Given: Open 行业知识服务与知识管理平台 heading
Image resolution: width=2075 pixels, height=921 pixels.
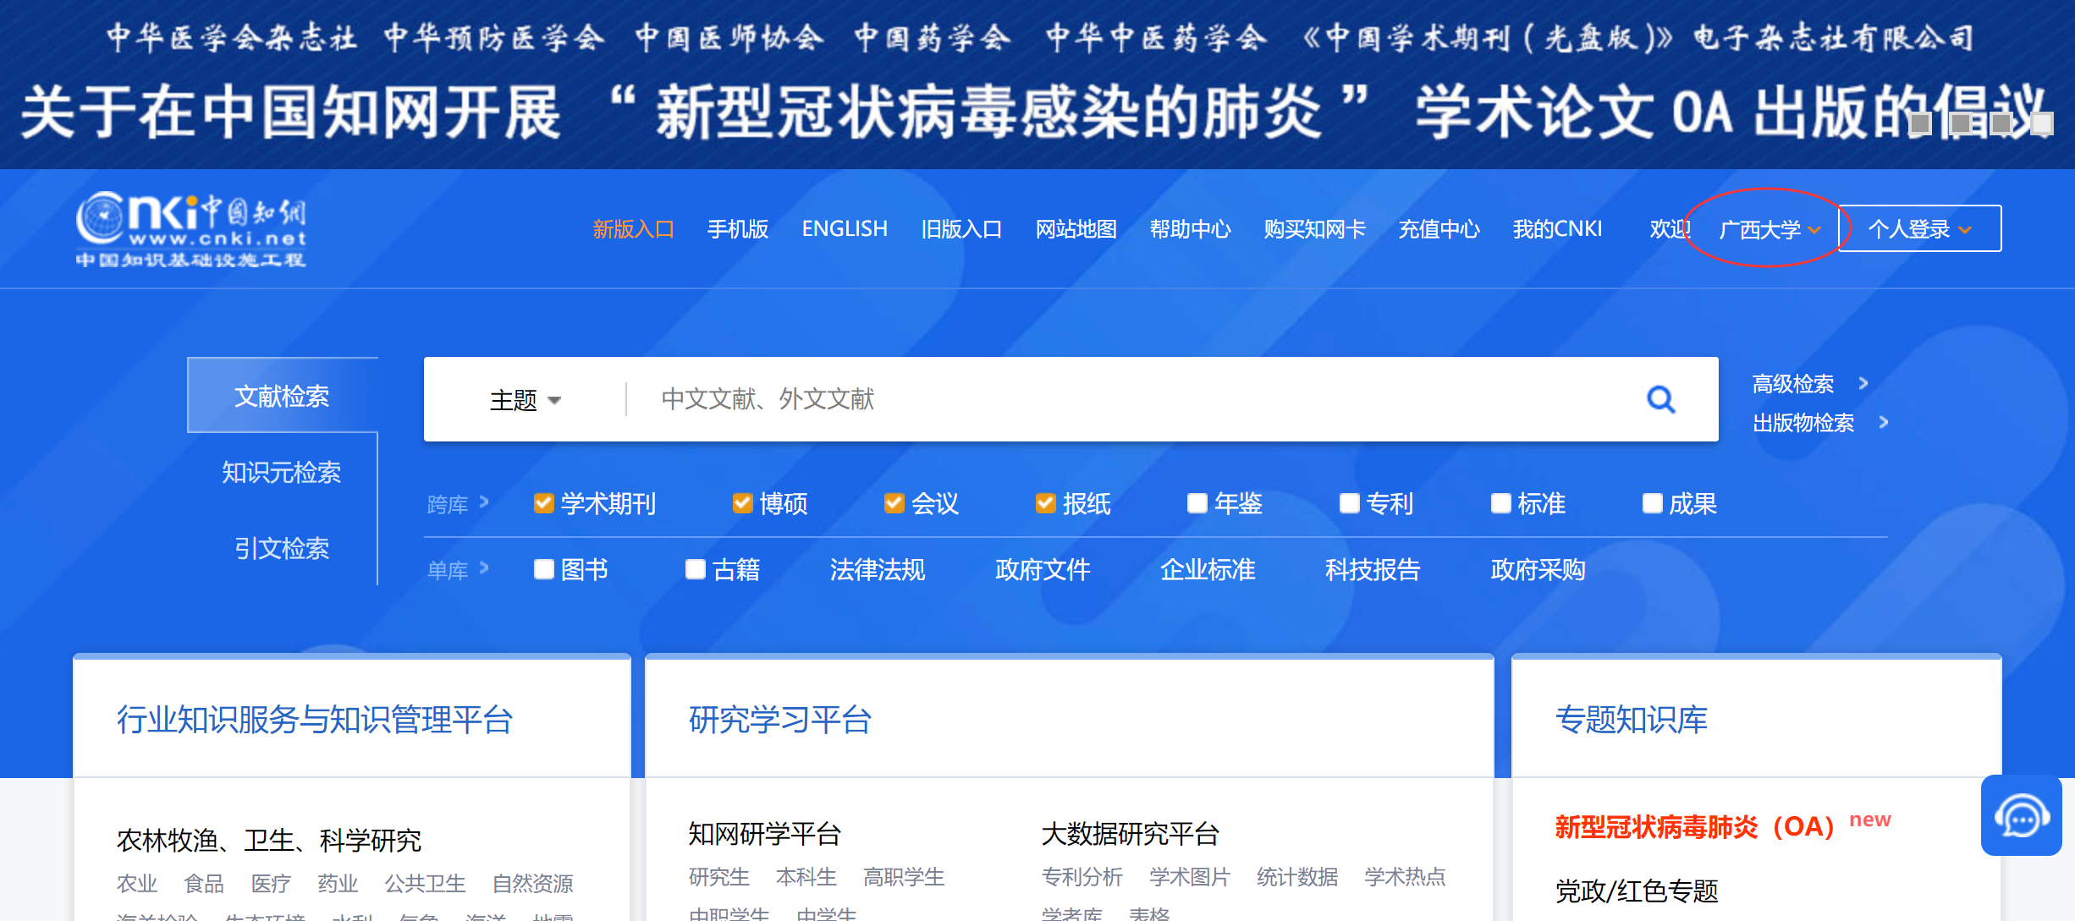Looking at the screenshot, I should point(315,720).
